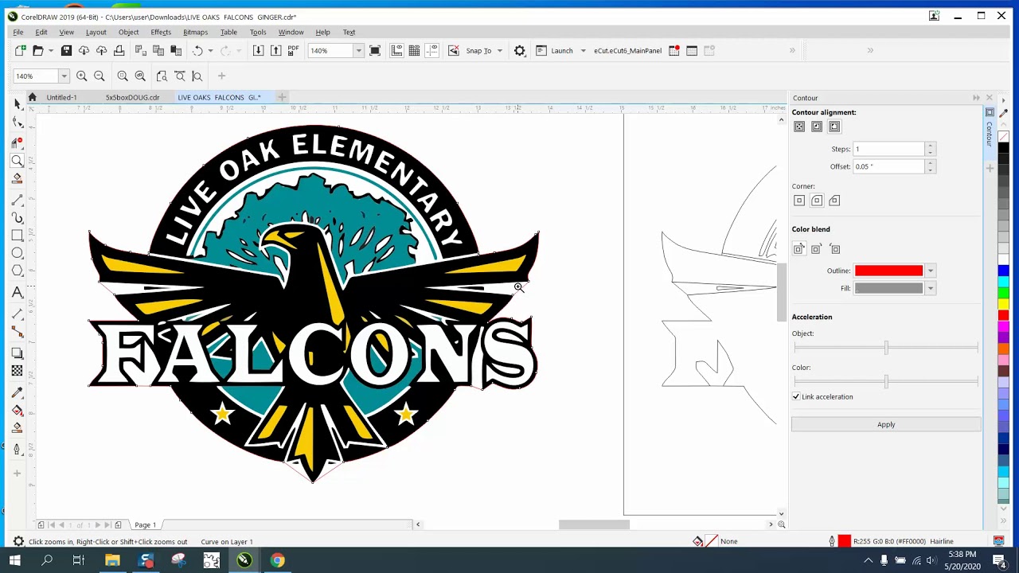This screenshot has width=1019, height=573.
Task: Click the gray Fill color swatch
Action: click(888, 289)
